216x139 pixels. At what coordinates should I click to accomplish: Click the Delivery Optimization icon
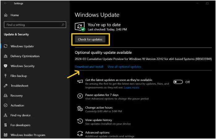[x=6, y=56]
